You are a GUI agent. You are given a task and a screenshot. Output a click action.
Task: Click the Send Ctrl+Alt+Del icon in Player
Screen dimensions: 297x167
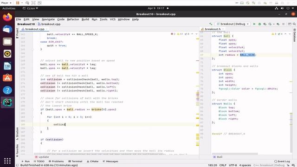tap(27, 3)
